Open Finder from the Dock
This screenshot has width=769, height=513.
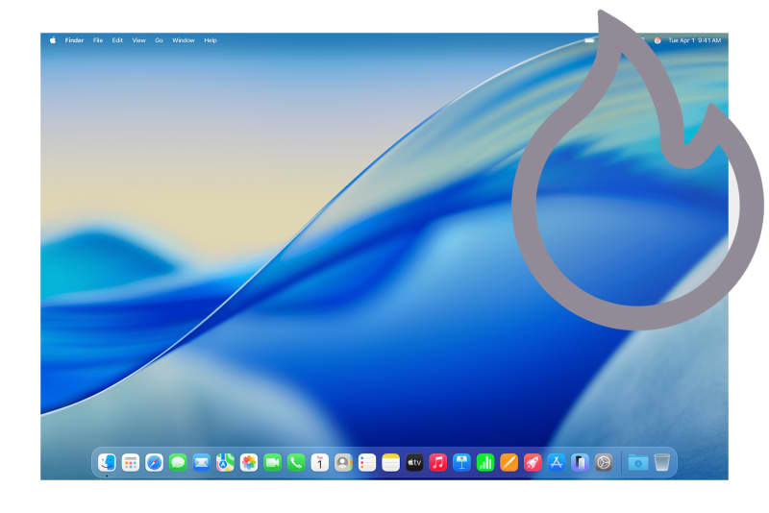107,462
